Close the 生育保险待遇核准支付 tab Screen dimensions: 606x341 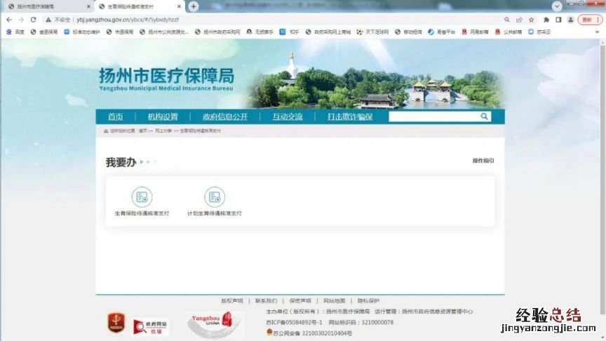[179, 6]
